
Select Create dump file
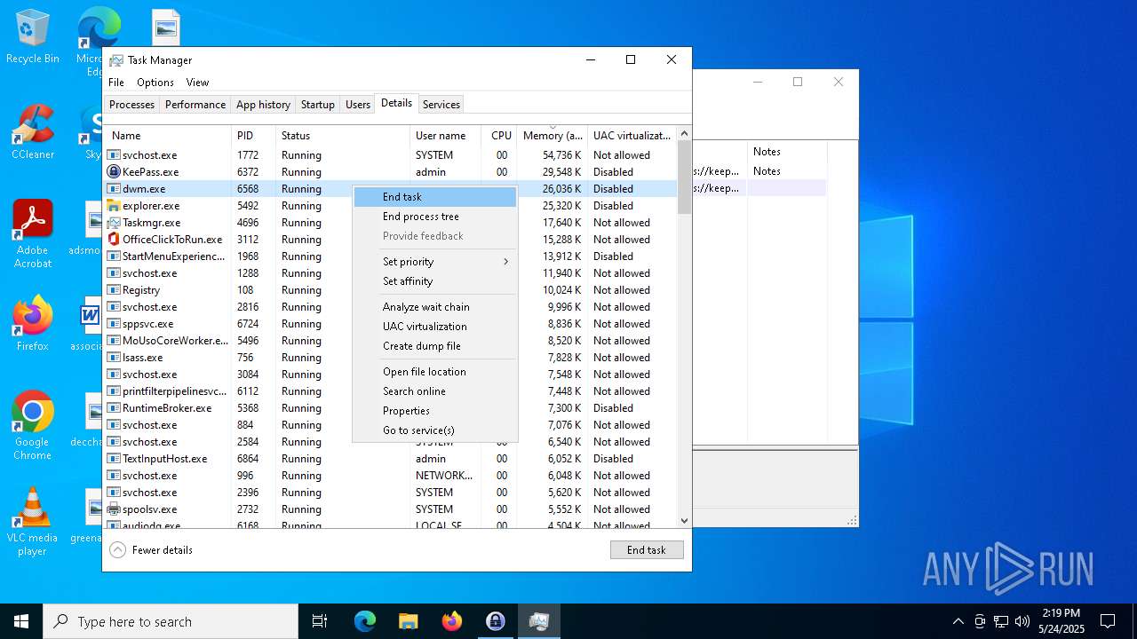pos(435,346)
